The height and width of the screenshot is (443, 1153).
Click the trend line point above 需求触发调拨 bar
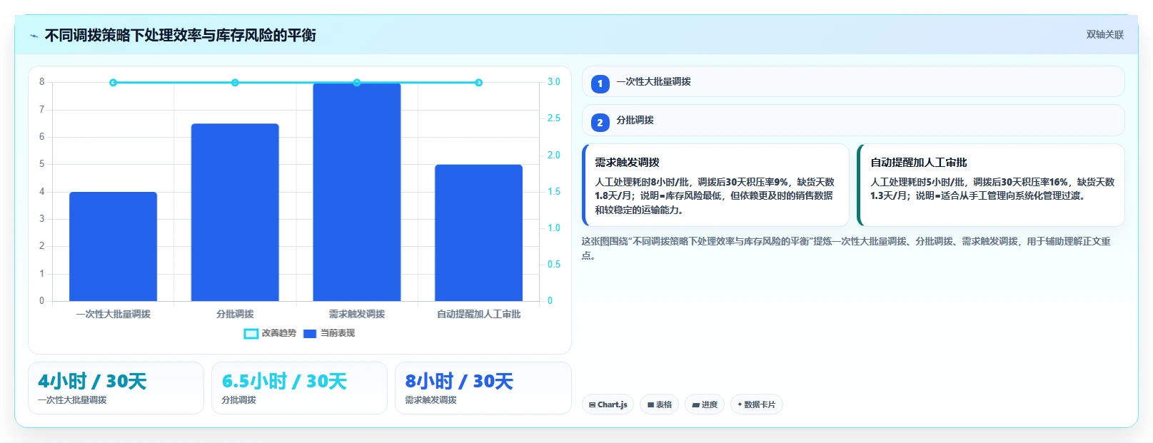357,83
